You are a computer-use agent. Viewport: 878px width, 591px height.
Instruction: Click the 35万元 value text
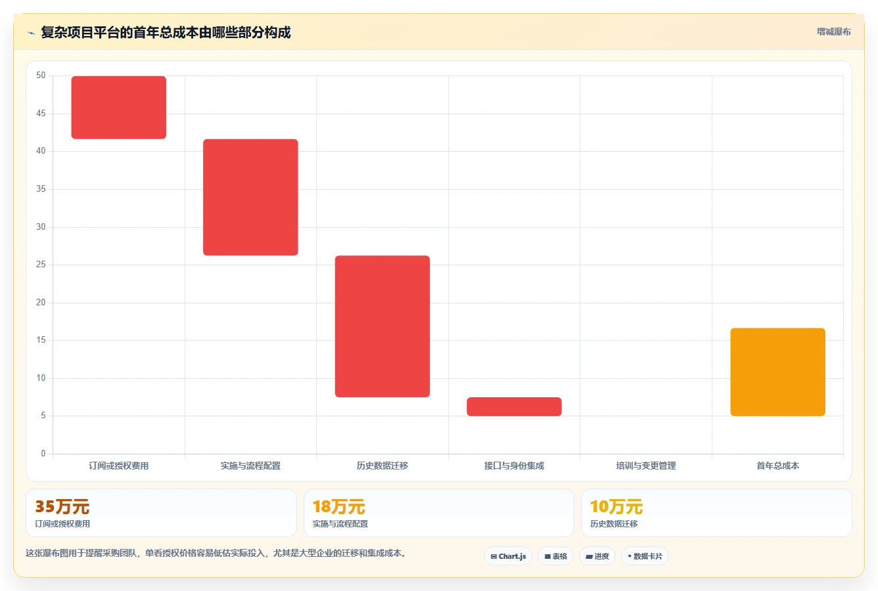point(62,507)
